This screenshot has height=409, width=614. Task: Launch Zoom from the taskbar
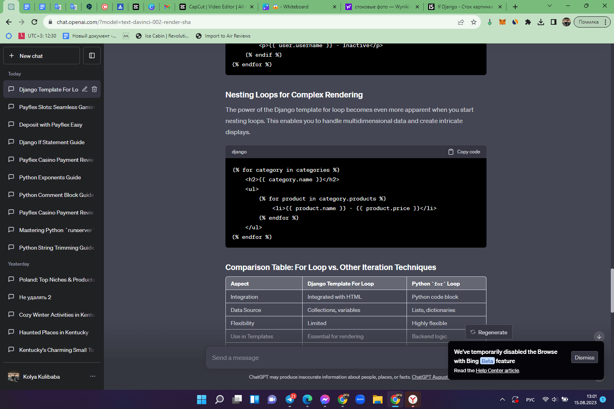click(360, 399)
